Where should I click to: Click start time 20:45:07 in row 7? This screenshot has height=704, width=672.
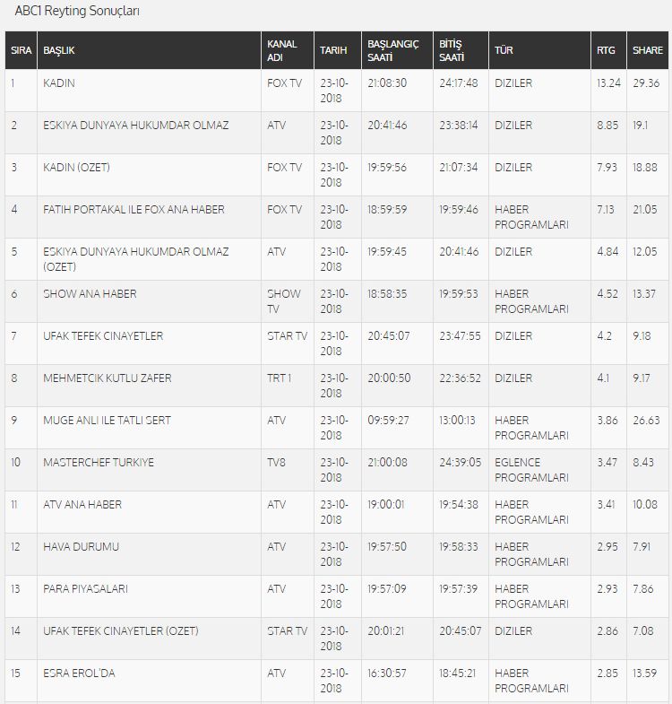point(389,336)
